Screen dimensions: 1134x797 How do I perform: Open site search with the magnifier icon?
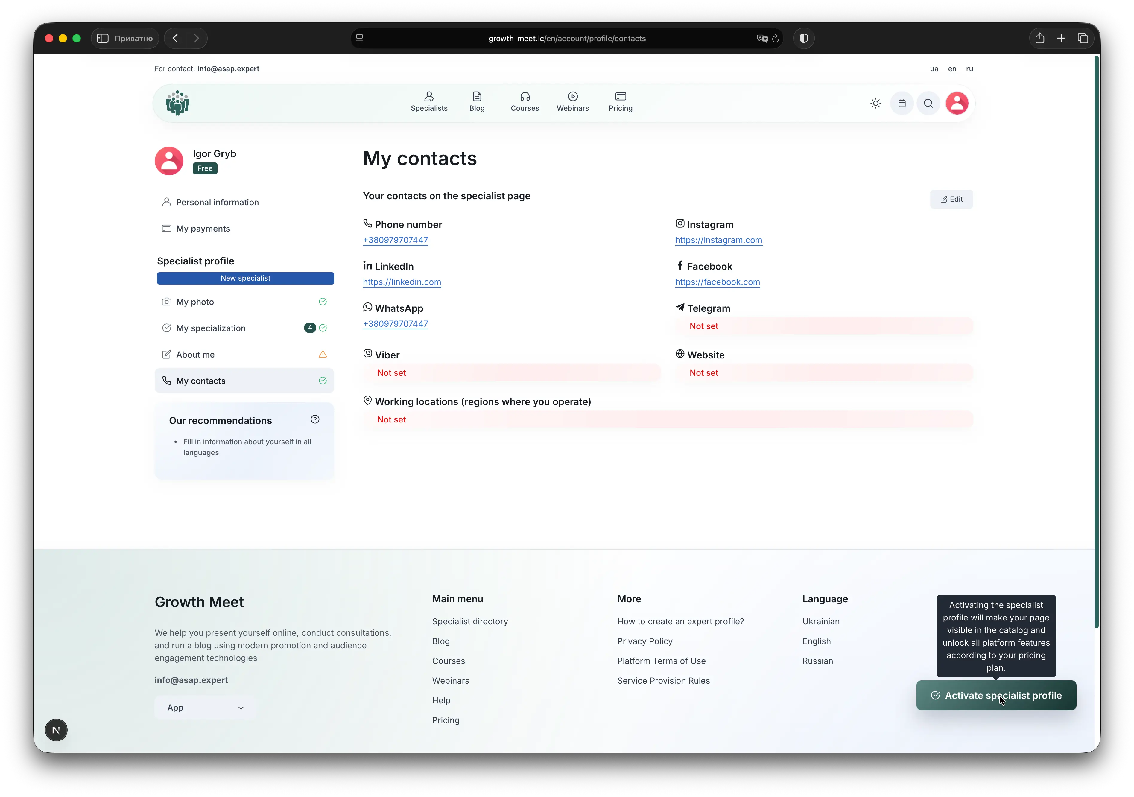[928, 103]
